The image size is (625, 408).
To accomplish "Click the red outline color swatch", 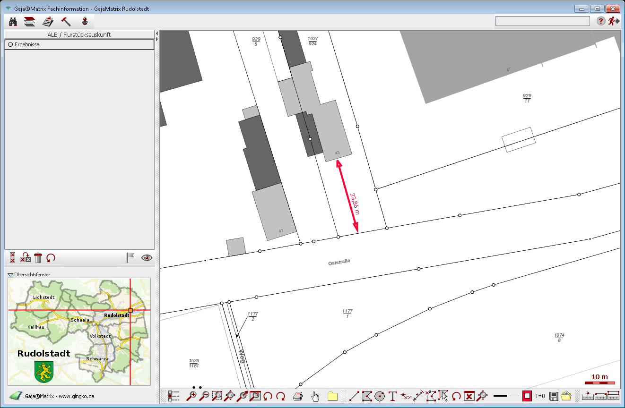I will pos(527,396).
